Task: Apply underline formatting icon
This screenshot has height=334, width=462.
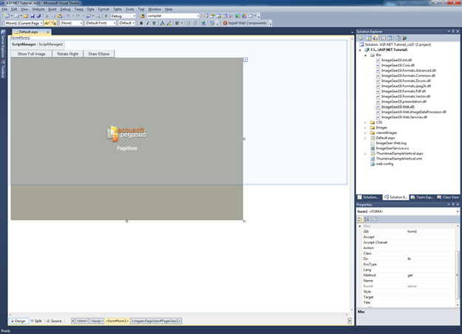Action: tap(154, 23)
